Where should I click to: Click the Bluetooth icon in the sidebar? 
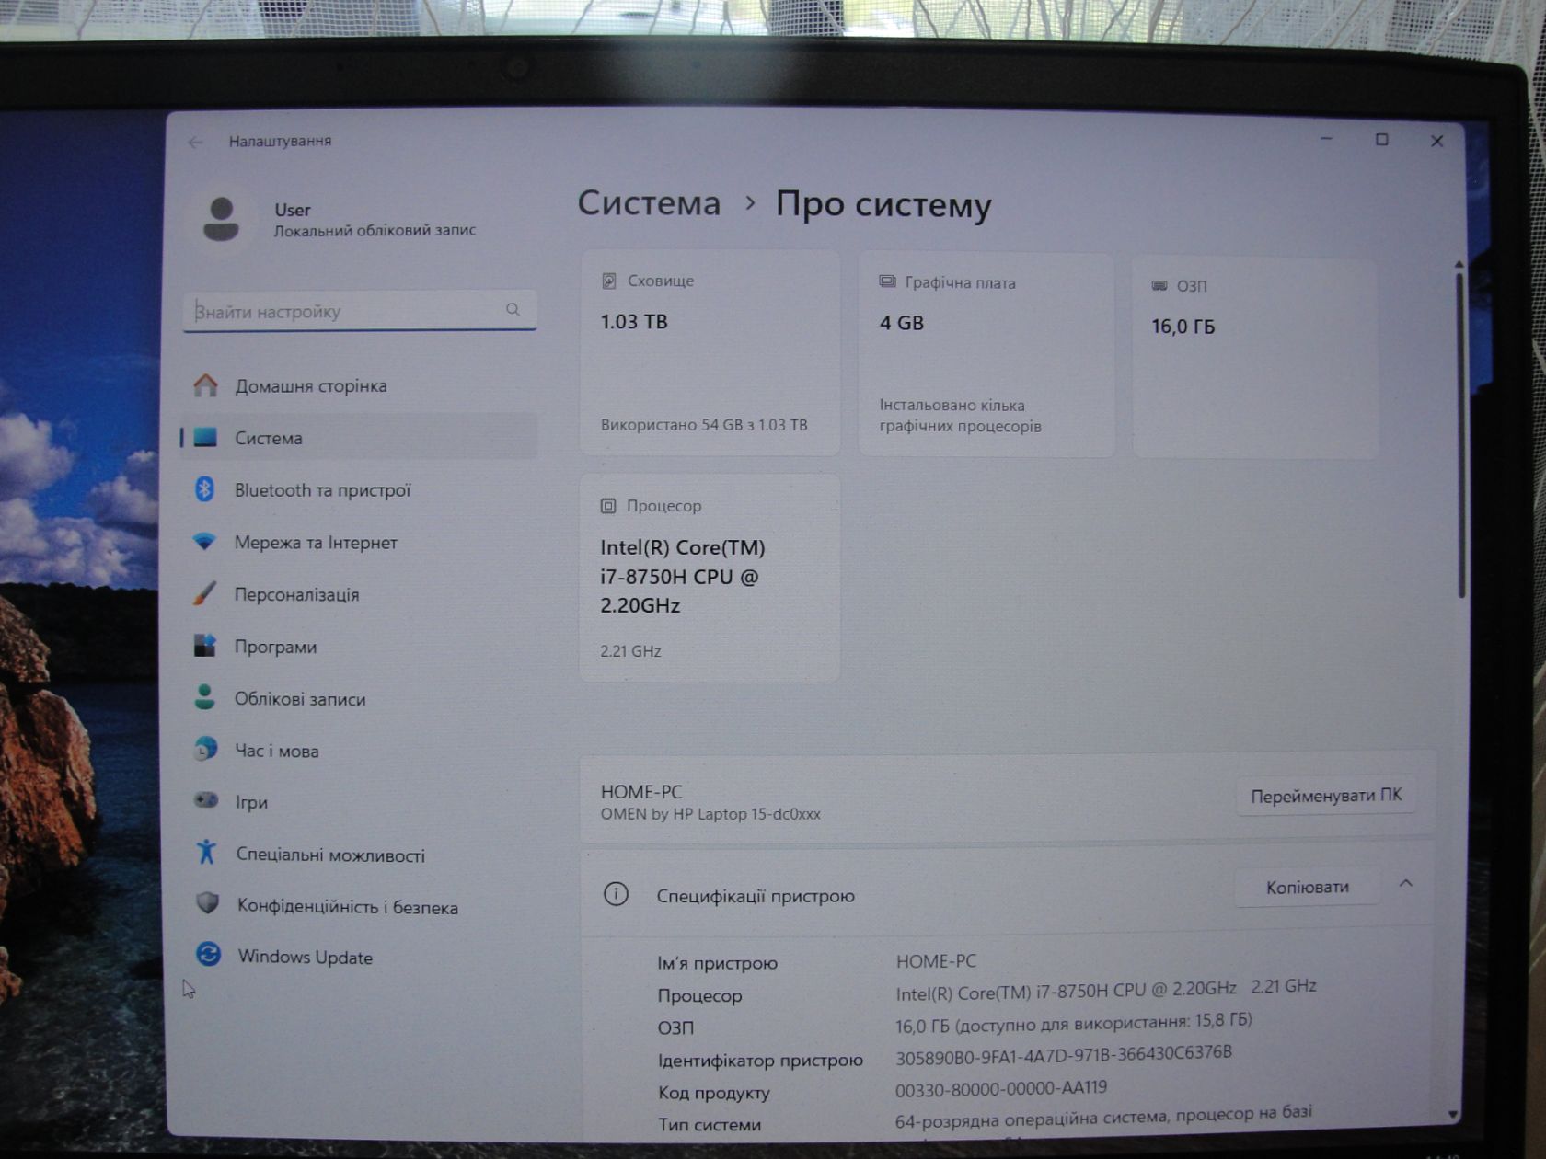click(x=205, y=489)
